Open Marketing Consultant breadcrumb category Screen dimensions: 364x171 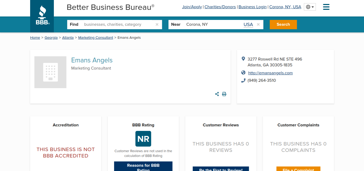tap(95, 38)
